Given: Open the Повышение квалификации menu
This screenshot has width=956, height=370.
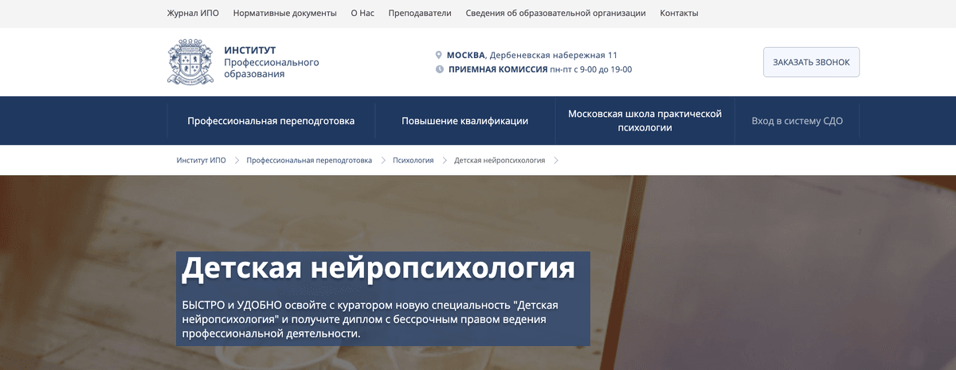Looking at the screenshot, I should pos(465,121).
